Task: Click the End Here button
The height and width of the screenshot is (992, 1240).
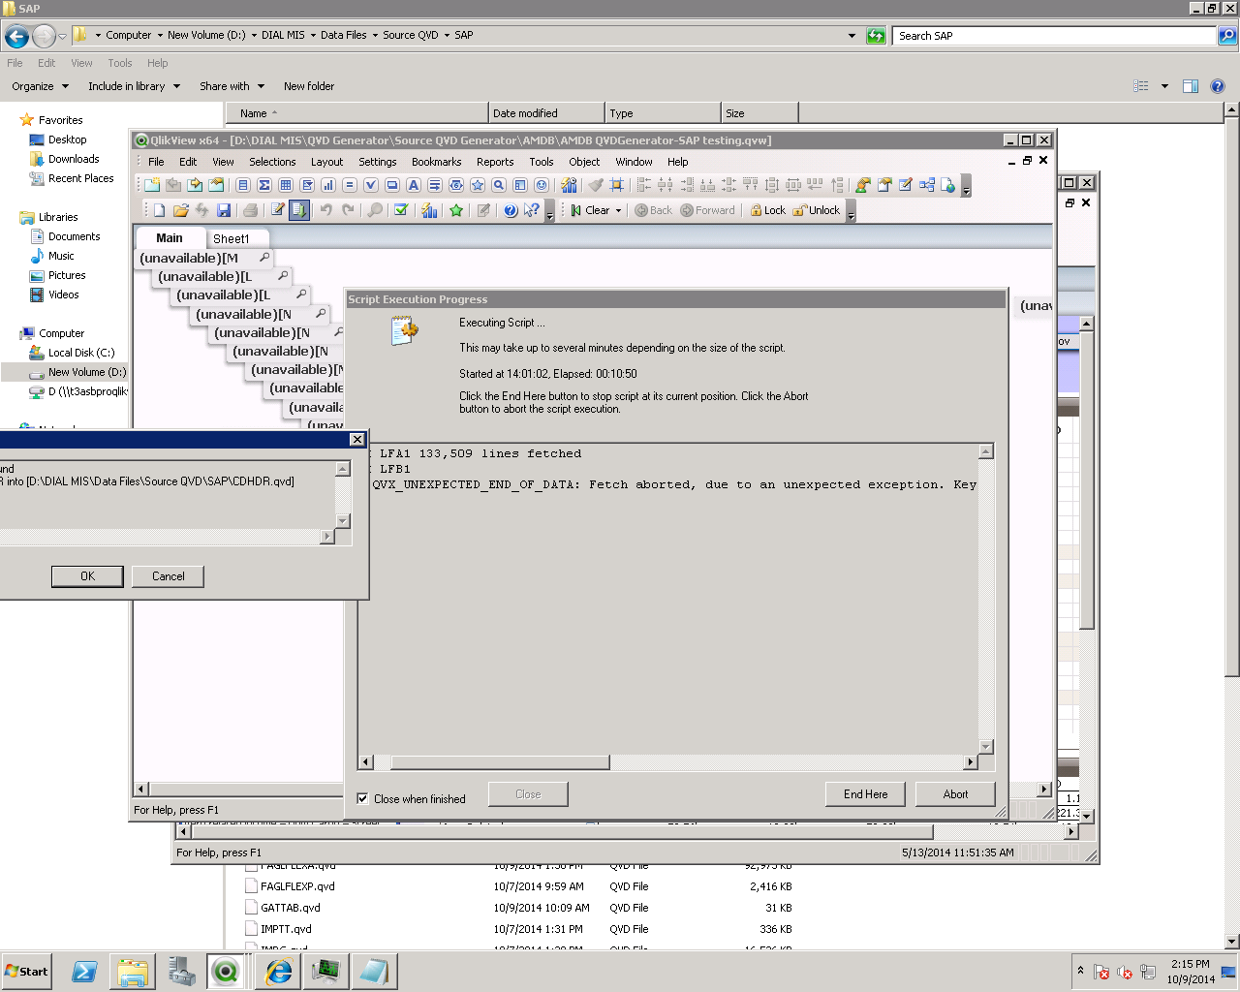Action: (865, 794)
